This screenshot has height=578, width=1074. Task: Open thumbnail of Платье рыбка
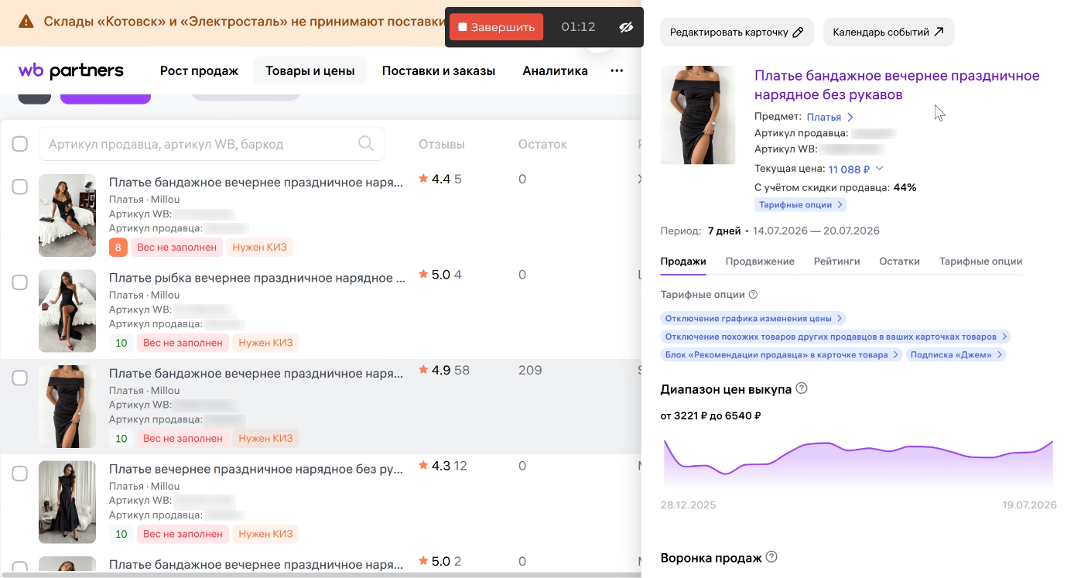tap(67, 311)
